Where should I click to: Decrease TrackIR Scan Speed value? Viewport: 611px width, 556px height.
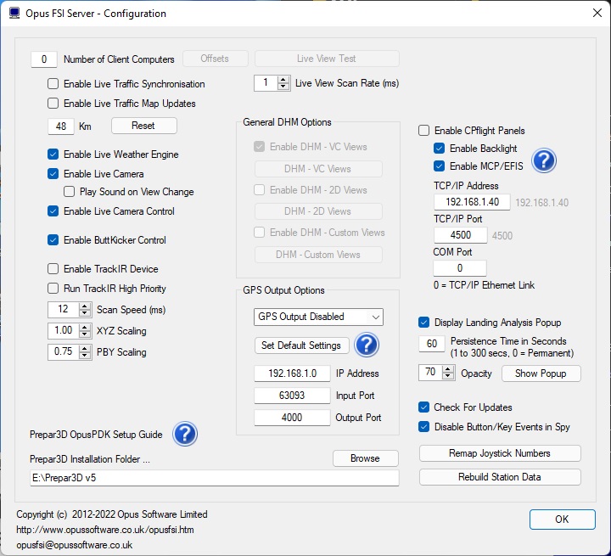click(85, 313)
